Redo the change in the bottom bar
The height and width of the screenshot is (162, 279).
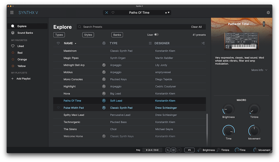click(x=179, y=150)
